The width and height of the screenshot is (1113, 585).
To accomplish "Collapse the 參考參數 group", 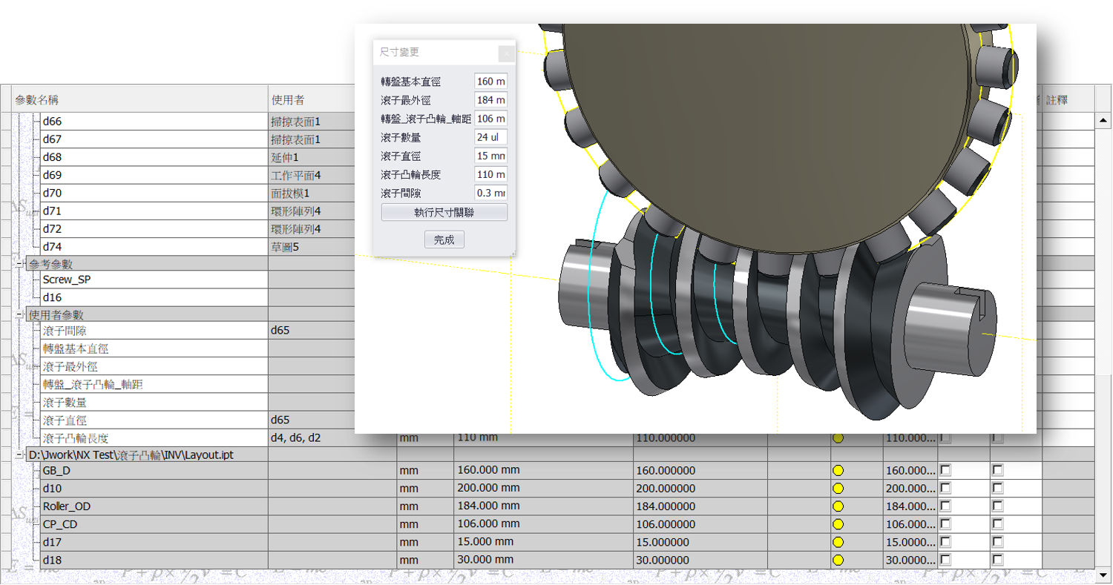I will click(x=19, y=264).
